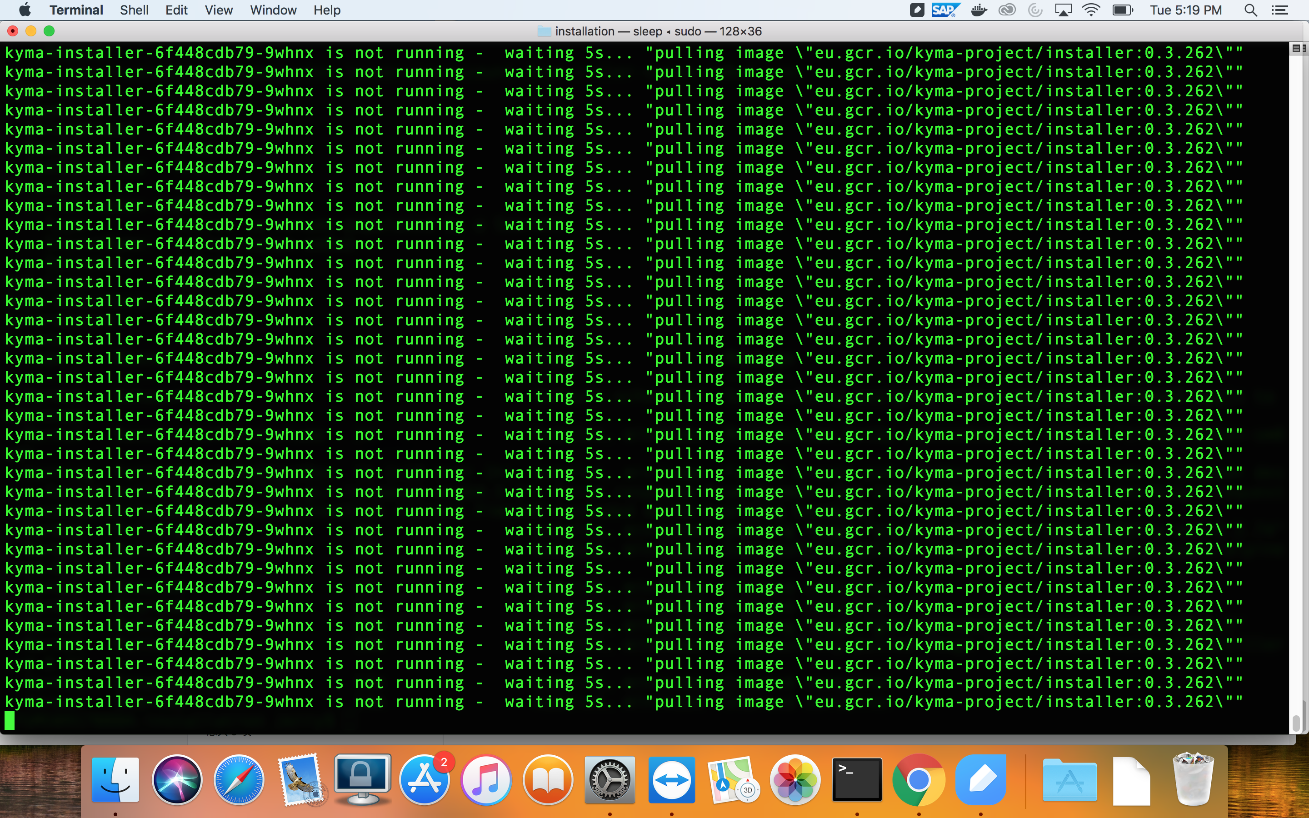This screenshot has height=818, width=1309.
Task: Open the Shell menu
Action: click(134, 10)
